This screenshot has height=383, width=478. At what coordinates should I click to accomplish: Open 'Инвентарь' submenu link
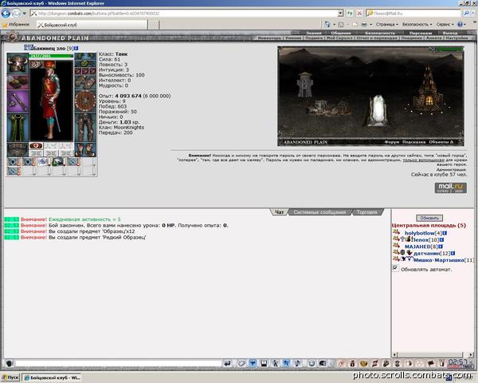tap(269, 38)
